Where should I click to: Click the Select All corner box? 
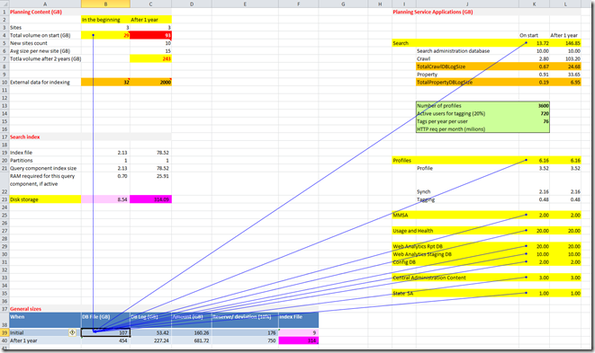tap(5, 4)
